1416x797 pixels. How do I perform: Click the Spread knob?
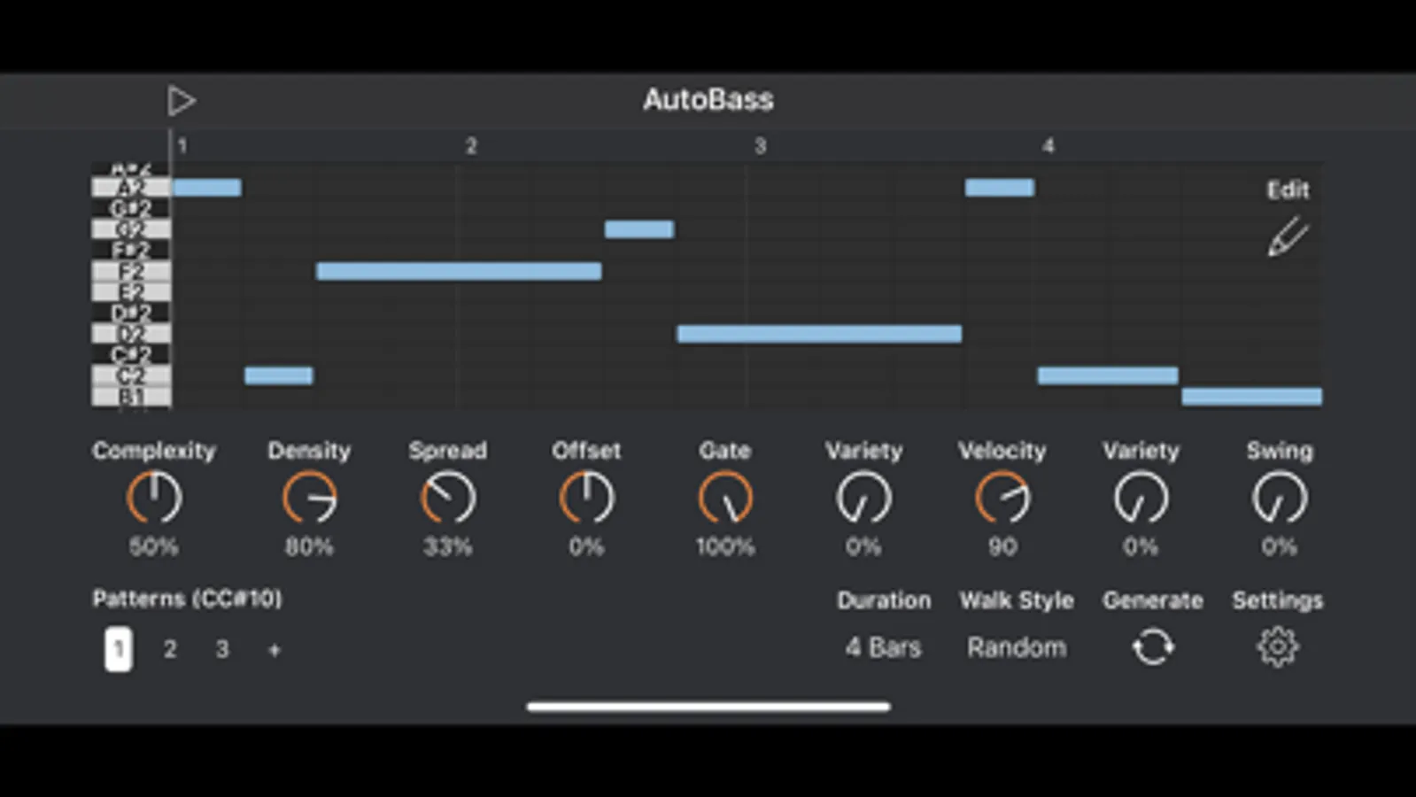(448, 498)
